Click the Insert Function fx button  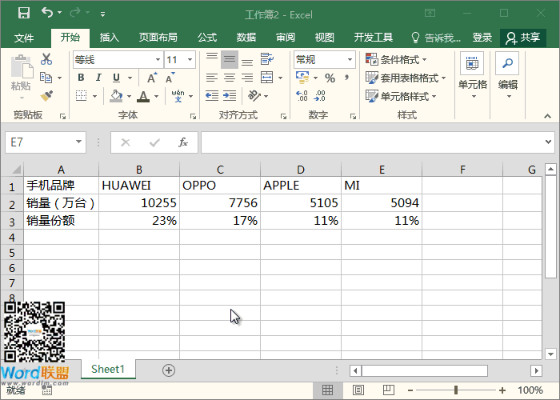(x=183, y=142)
